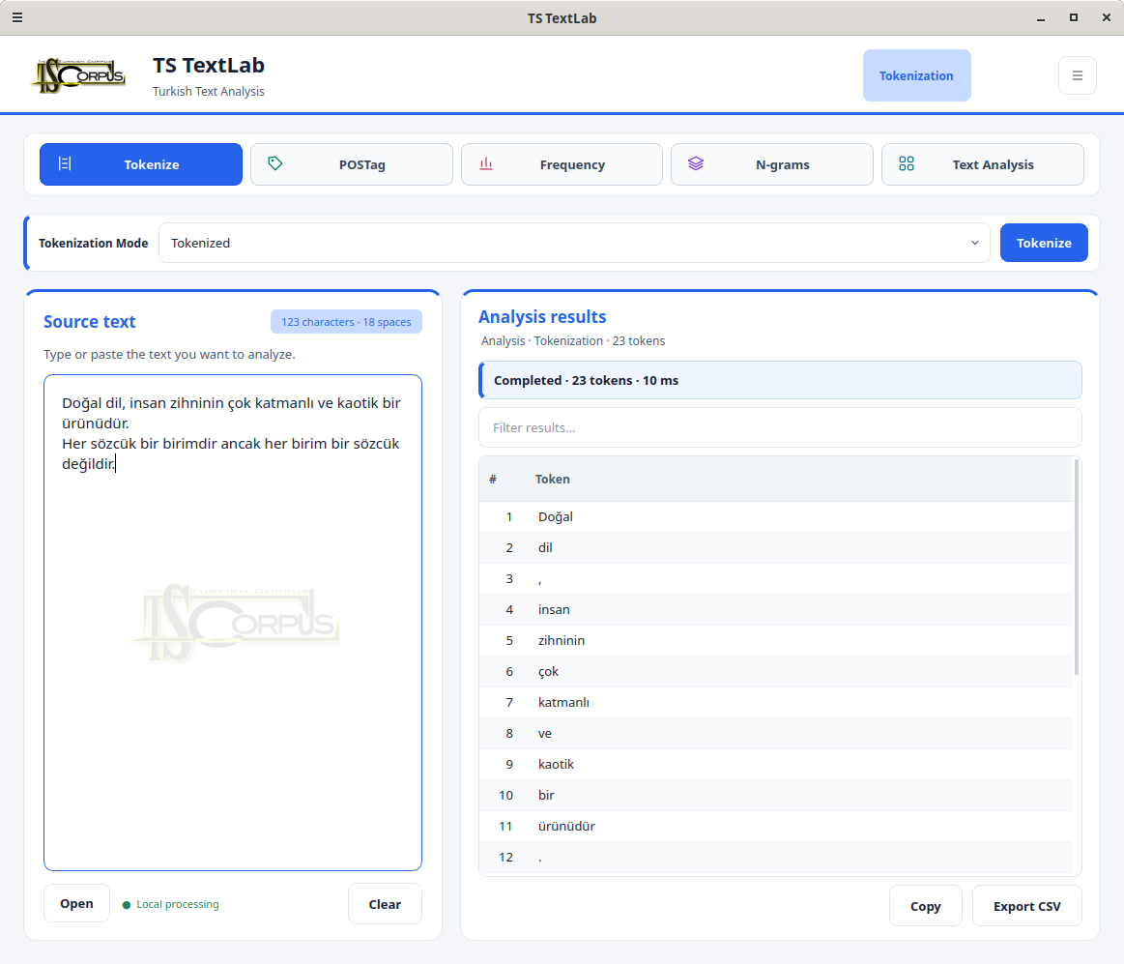Select the period token in row 12
Screen dimensions: 1124x964
pos(776,857)
